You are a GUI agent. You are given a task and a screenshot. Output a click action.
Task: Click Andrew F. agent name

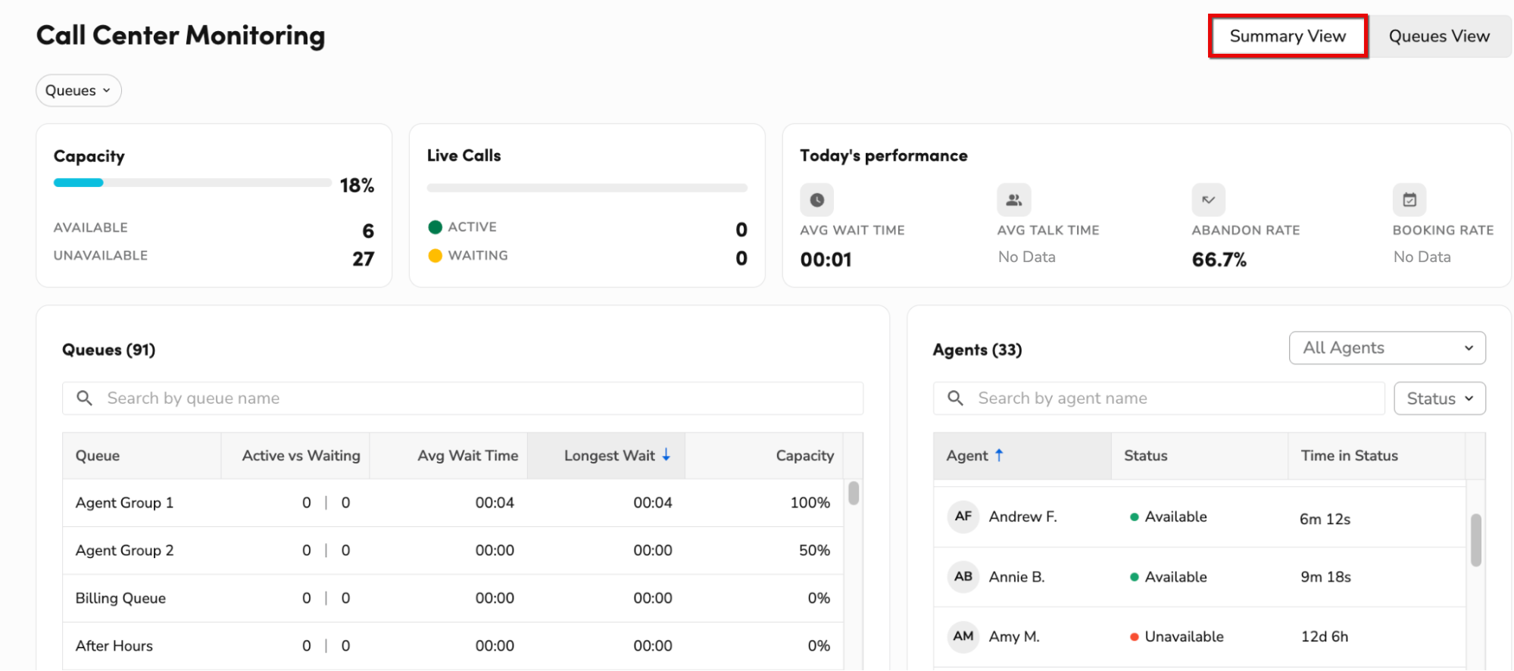pyautogui.click(x=1022, y=517)
